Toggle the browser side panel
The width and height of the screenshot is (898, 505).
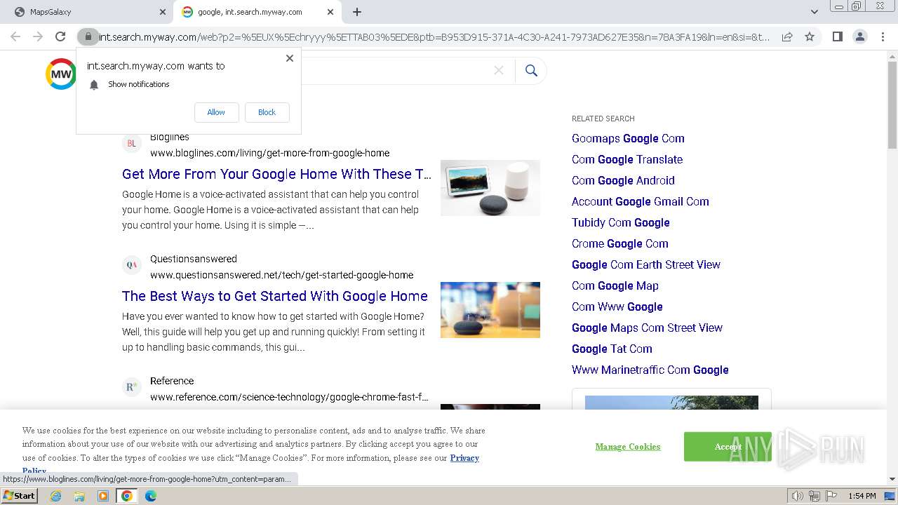tap(837, 36)
